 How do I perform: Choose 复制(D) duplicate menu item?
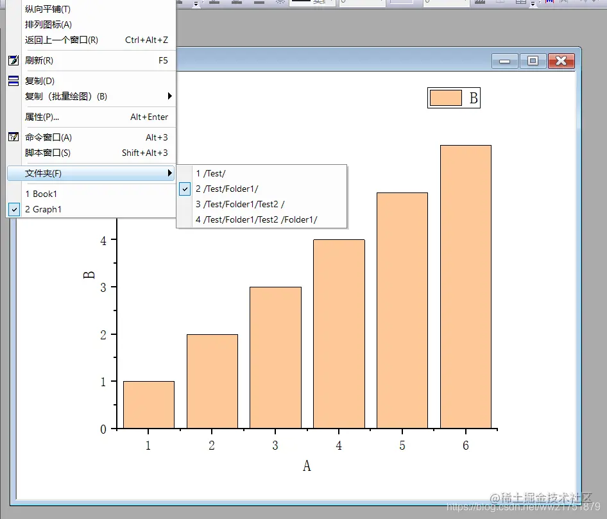[x=91, y=81]
